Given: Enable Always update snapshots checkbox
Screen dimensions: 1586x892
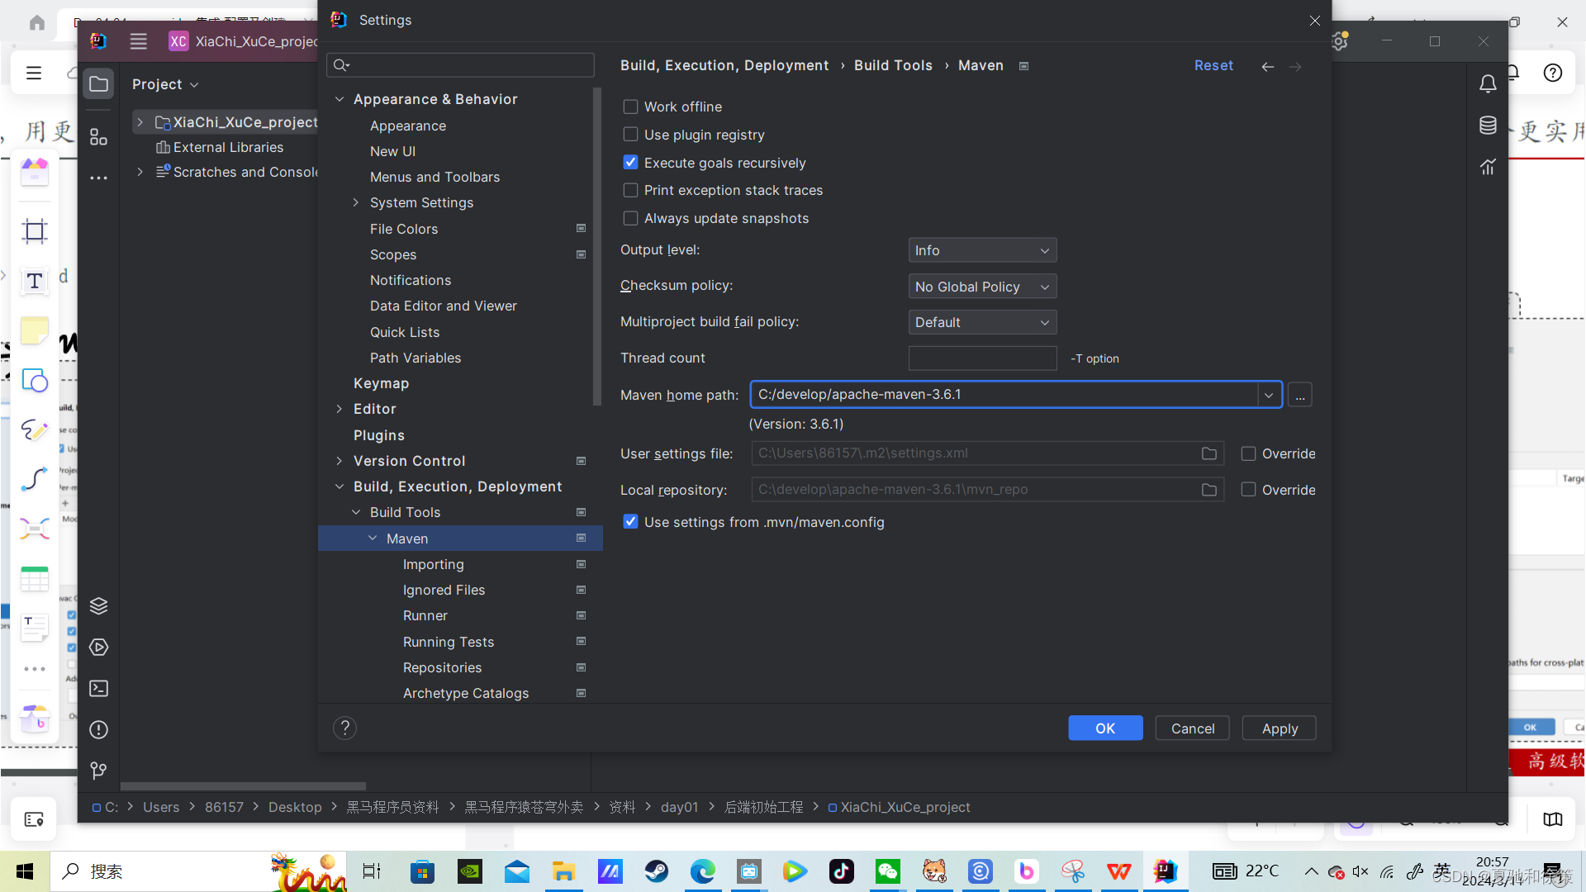Looking at the screenshot, I should tap(630, 218).
